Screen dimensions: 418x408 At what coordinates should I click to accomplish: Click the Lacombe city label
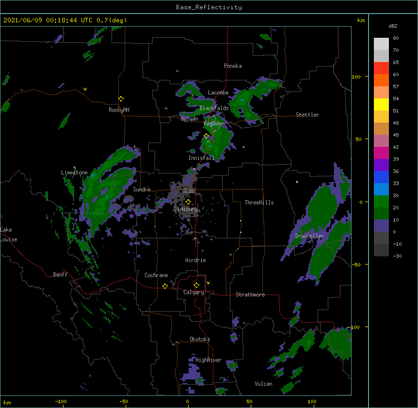[x=218, y=93]
